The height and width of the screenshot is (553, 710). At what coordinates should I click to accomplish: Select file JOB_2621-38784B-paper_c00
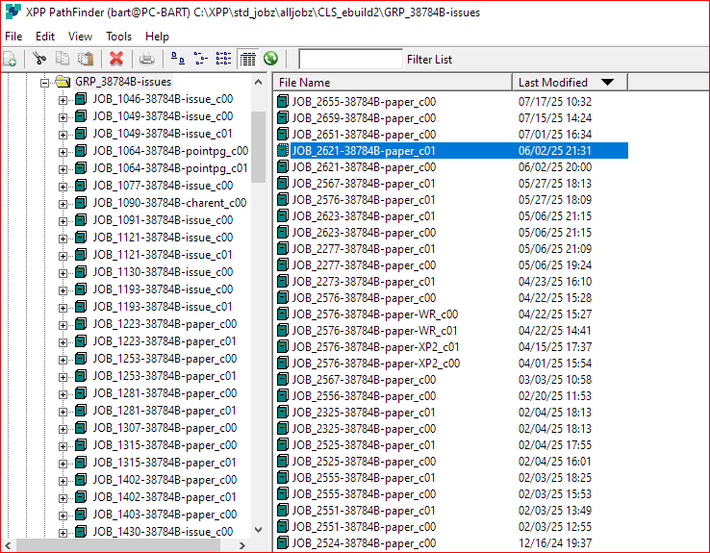pyautogui.click(x=364, y=167)
